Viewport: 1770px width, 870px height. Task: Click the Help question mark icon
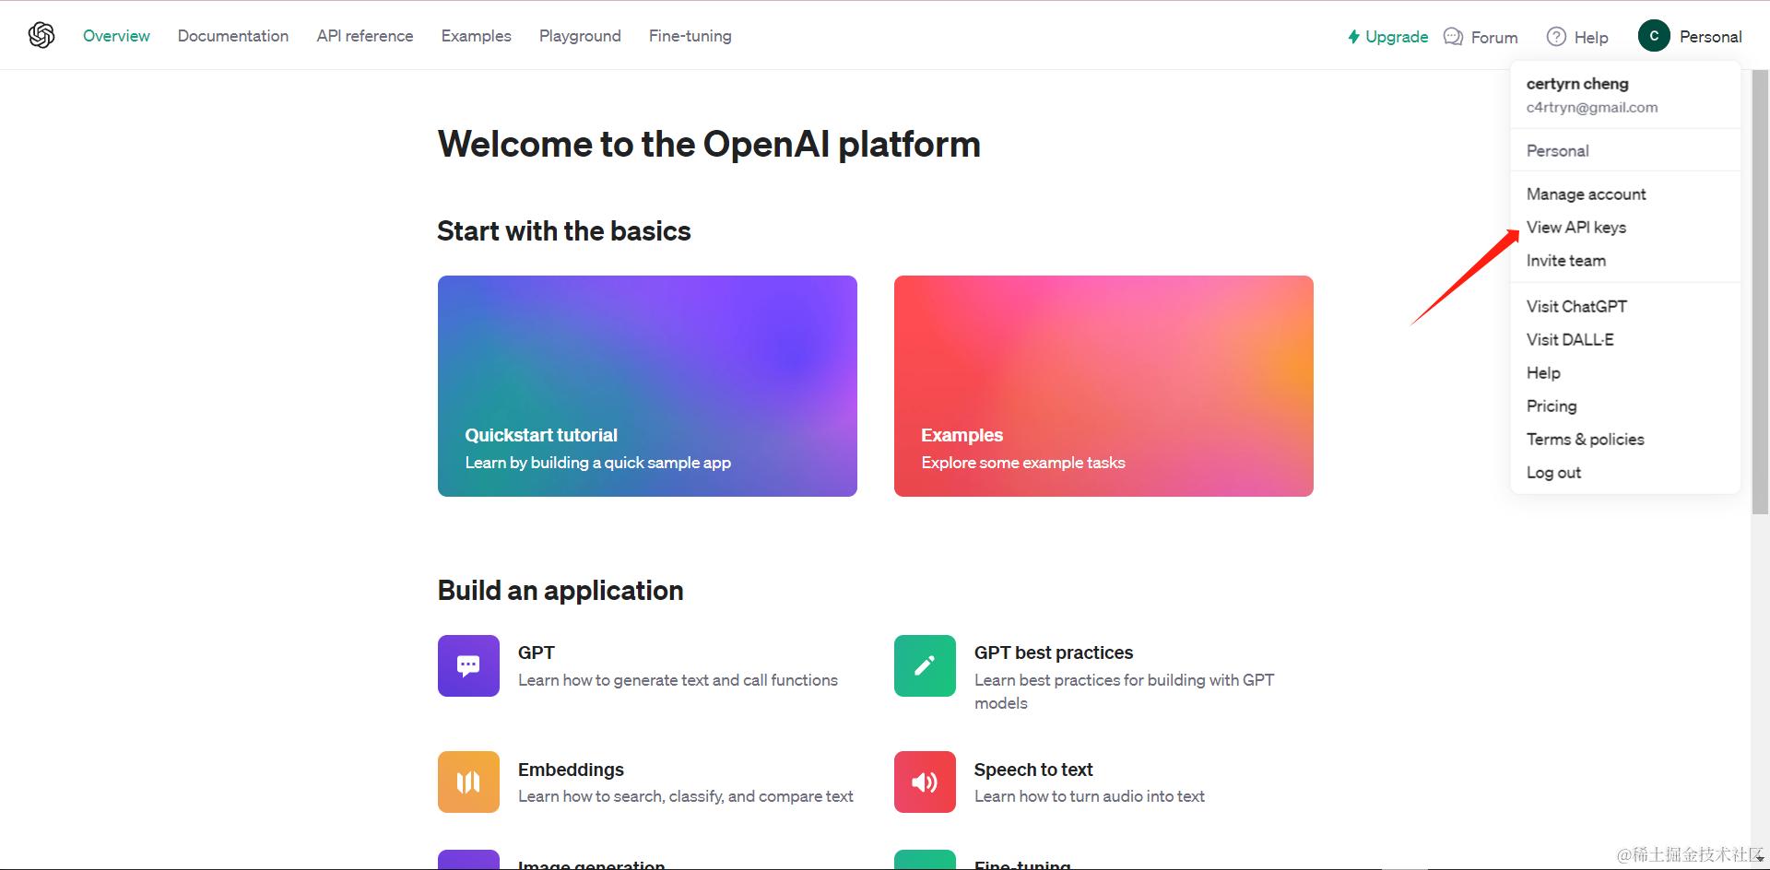(x=1556, y=37)
